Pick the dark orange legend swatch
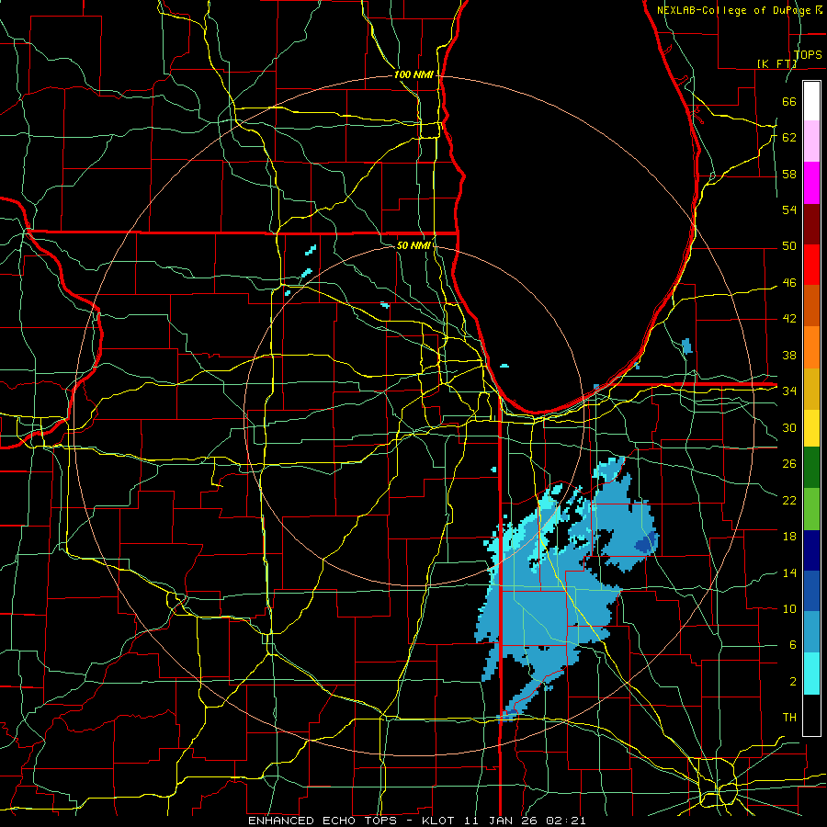The height and width of the screenshot is (827, 827). point(811,306)
